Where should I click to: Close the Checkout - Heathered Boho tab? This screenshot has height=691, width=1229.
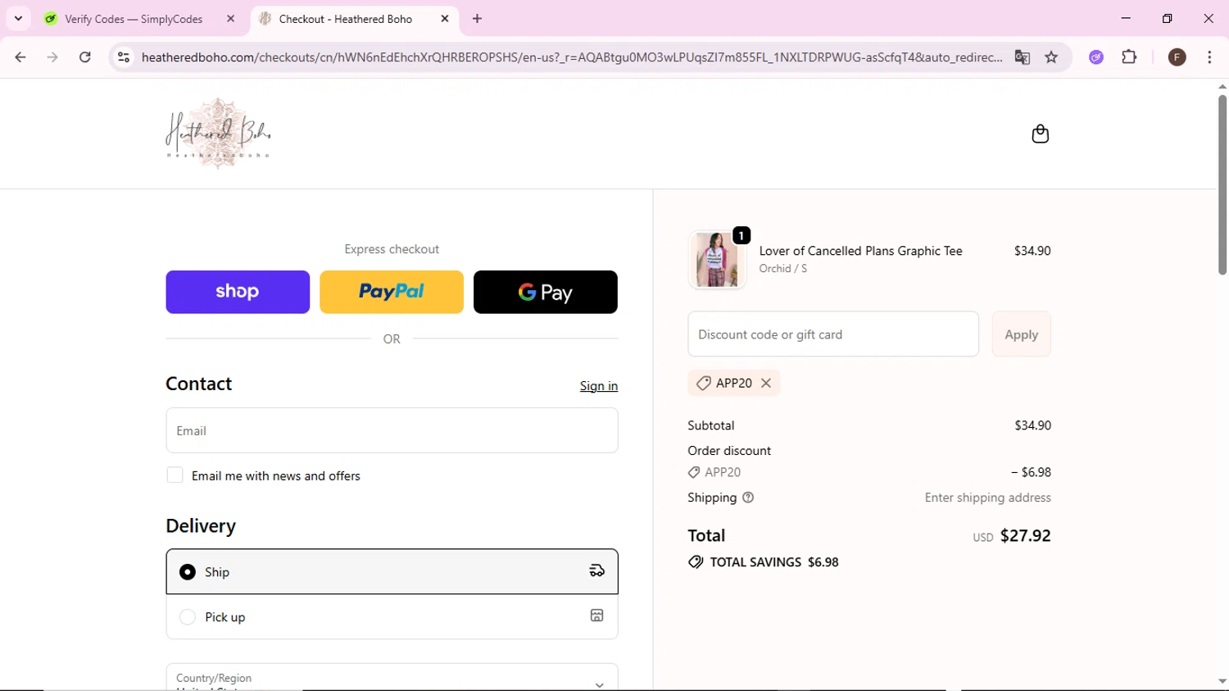tap(445, 18)
